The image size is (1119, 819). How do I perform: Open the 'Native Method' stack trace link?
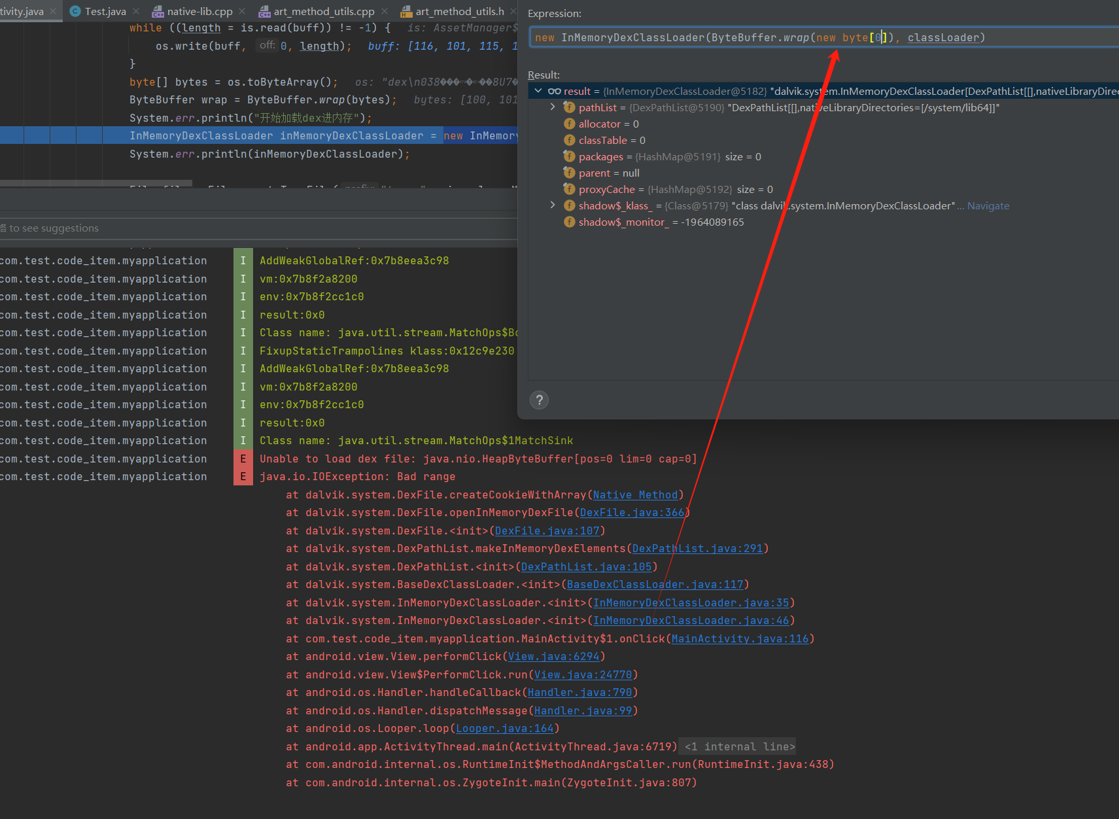(x=635, y=495)
